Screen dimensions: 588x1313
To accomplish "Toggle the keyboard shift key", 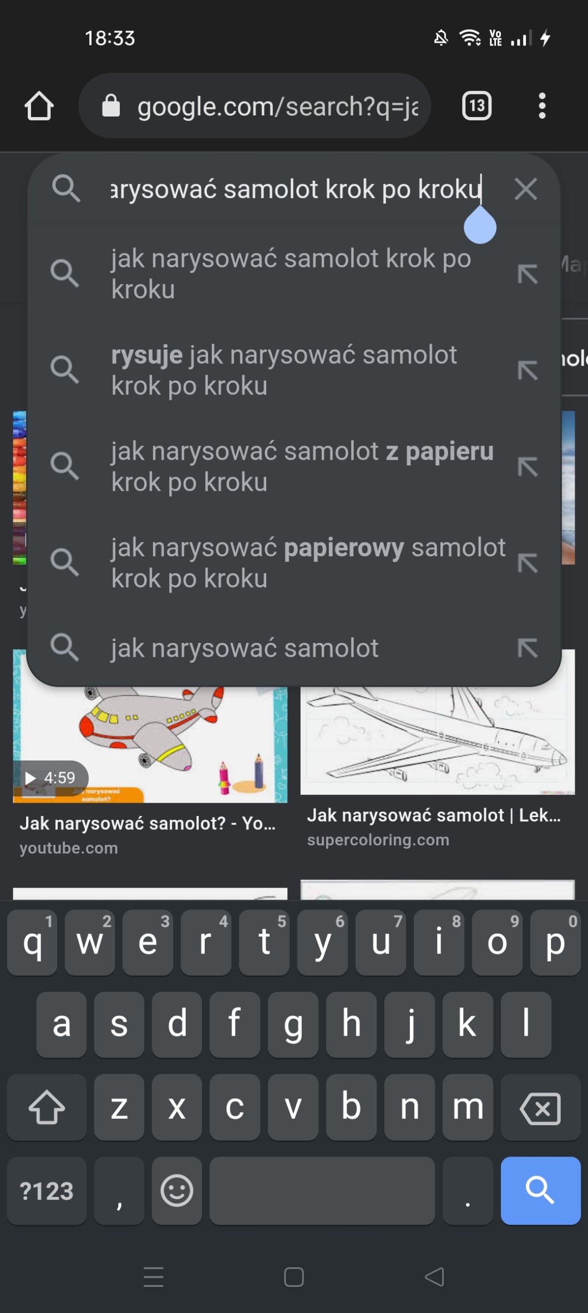I will (47, 1107).
